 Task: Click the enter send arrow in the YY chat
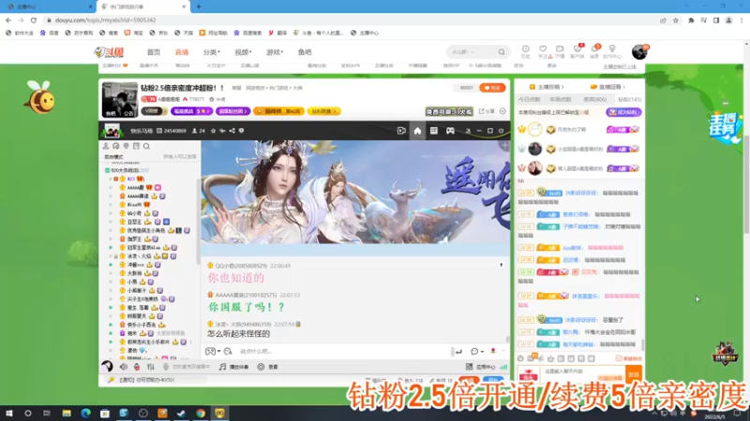[x=458, y=352]
